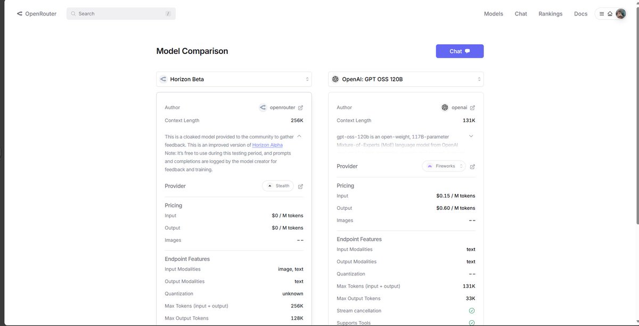The width and height of the screenshot is (639, 326).
Task: Open the Horizon Beta model dropdown
Action: [234, 79]
